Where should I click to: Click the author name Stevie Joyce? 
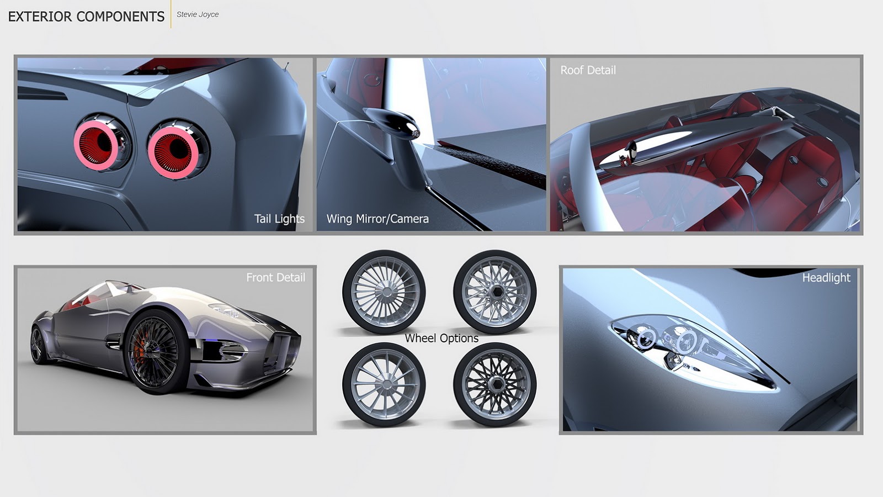[198, 14]
